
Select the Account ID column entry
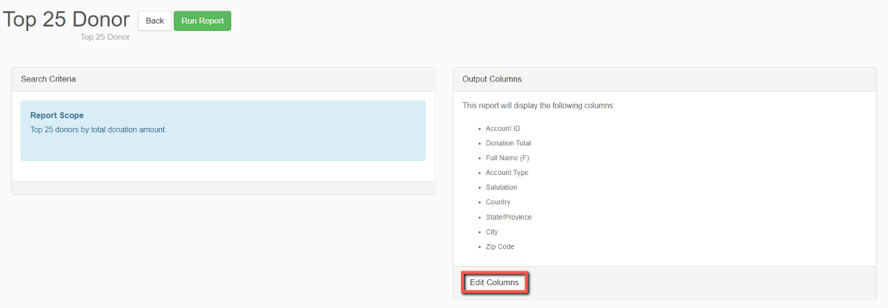tap(503, 129)
